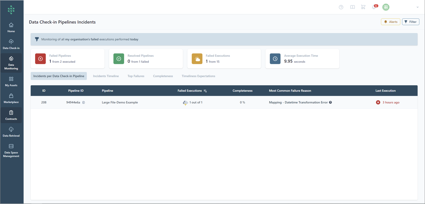Open Data Space Management
This screenshot has height=204, width=425.
tap(11, 150)
